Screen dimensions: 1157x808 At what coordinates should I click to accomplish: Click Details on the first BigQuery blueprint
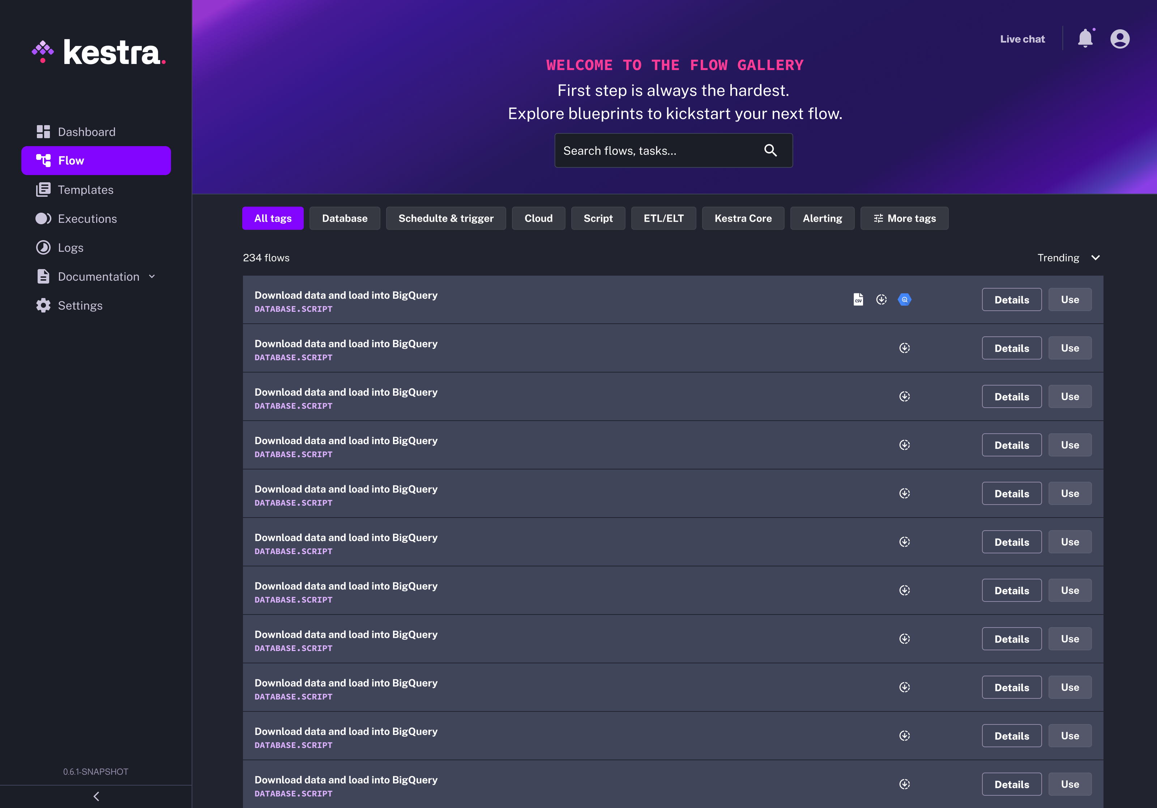point(1011,299)
